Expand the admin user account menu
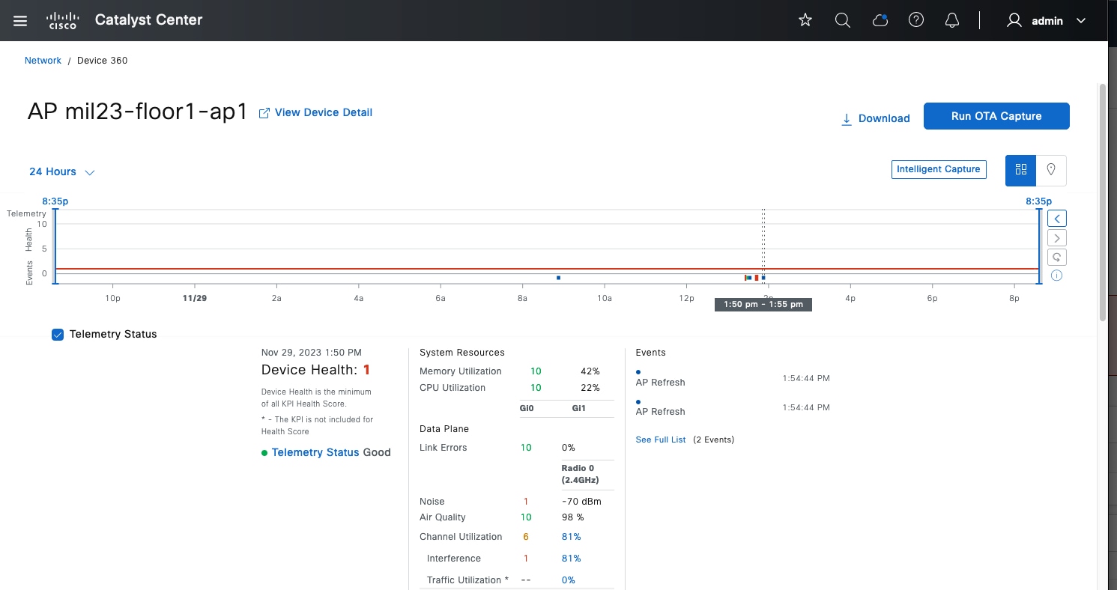 tap(1047, 21)
